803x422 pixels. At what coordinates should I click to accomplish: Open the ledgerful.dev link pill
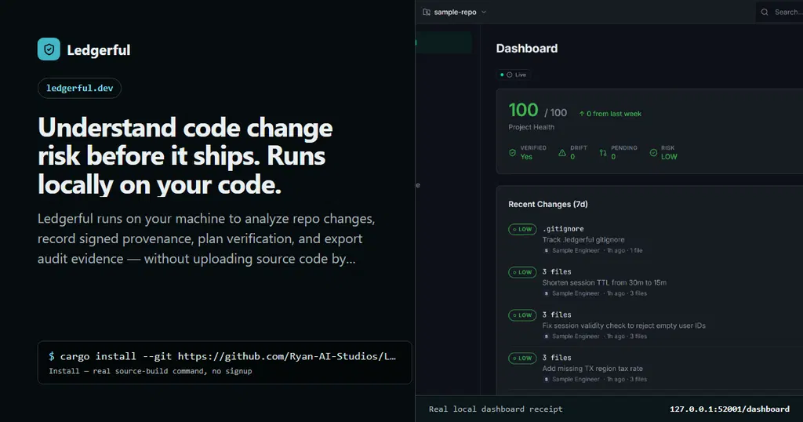point(79,88)
